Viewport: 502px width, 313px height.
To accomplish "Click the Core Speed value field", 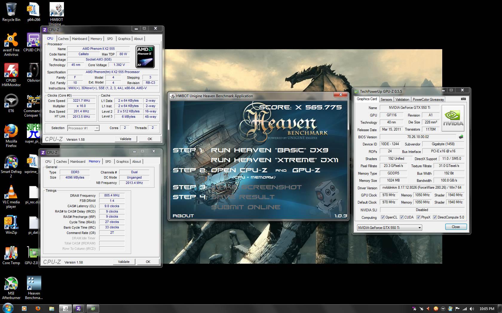I will tap(81, 101).
